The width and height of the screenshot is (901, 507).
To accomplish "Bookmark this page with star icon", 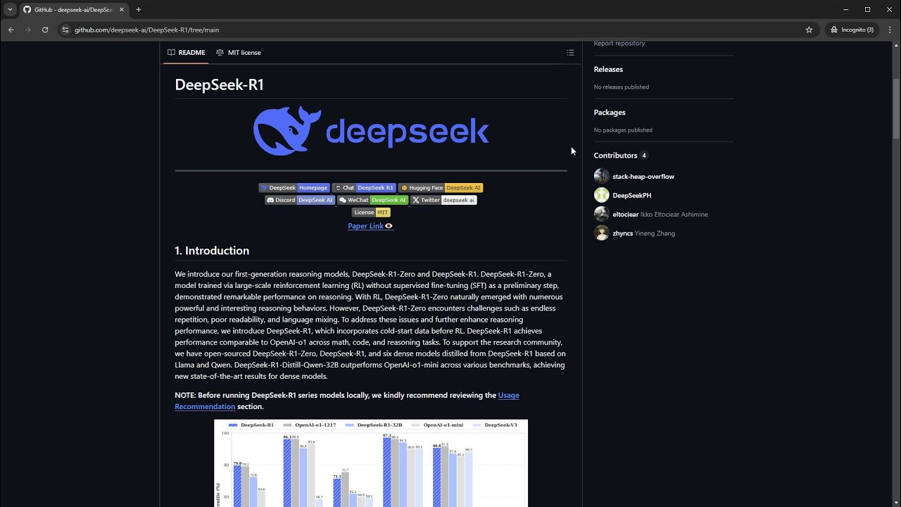I will click(x=809, y=30).
